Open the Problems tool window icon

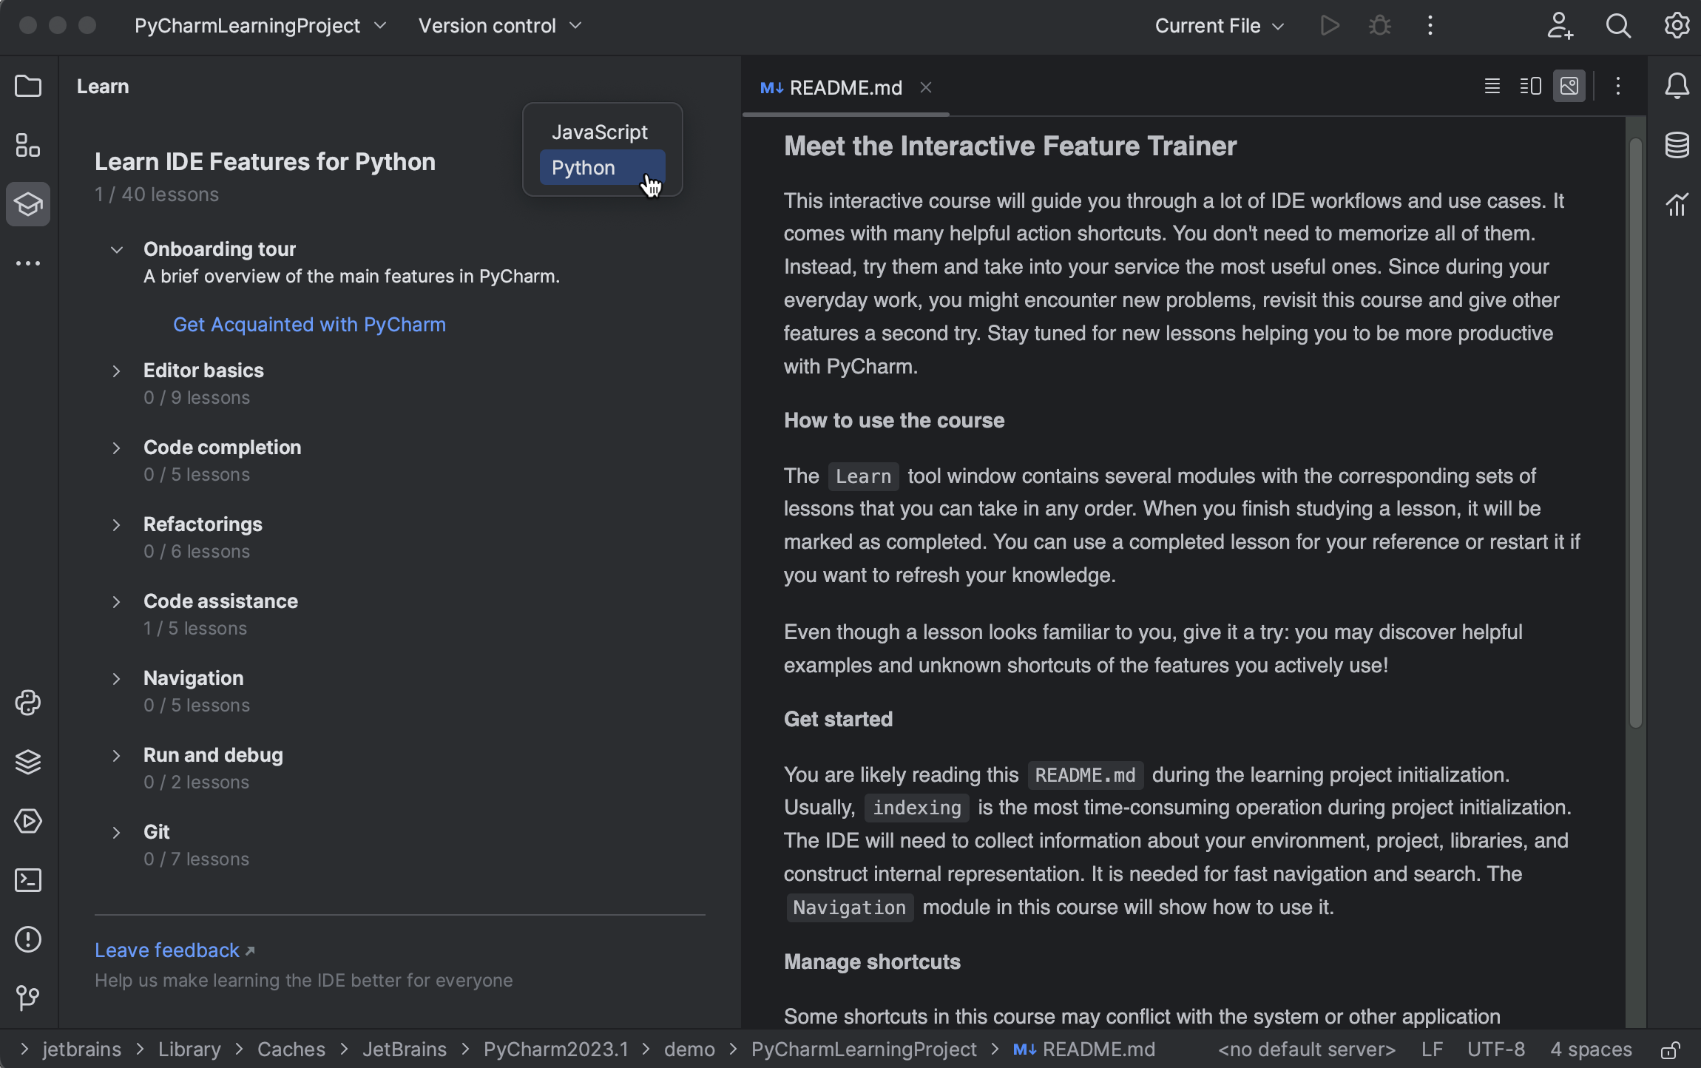tap(28, 939)
